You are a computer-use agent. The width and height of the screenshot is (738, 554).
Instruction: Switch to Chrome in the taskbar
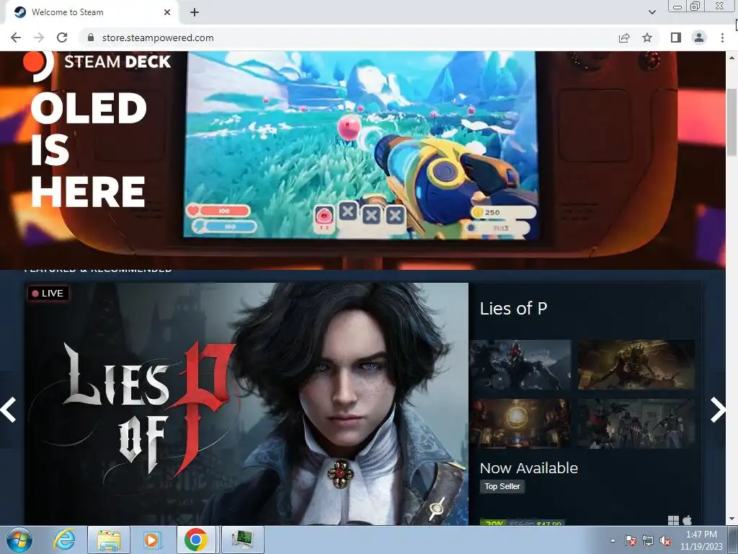tap(196, 540)
